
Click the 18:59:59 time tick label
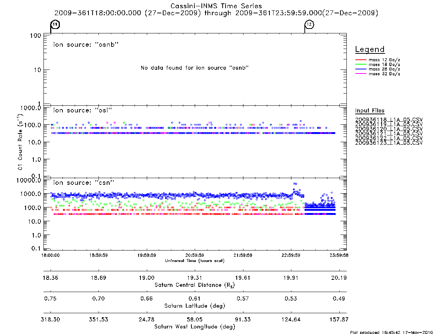tap(98, 255)
